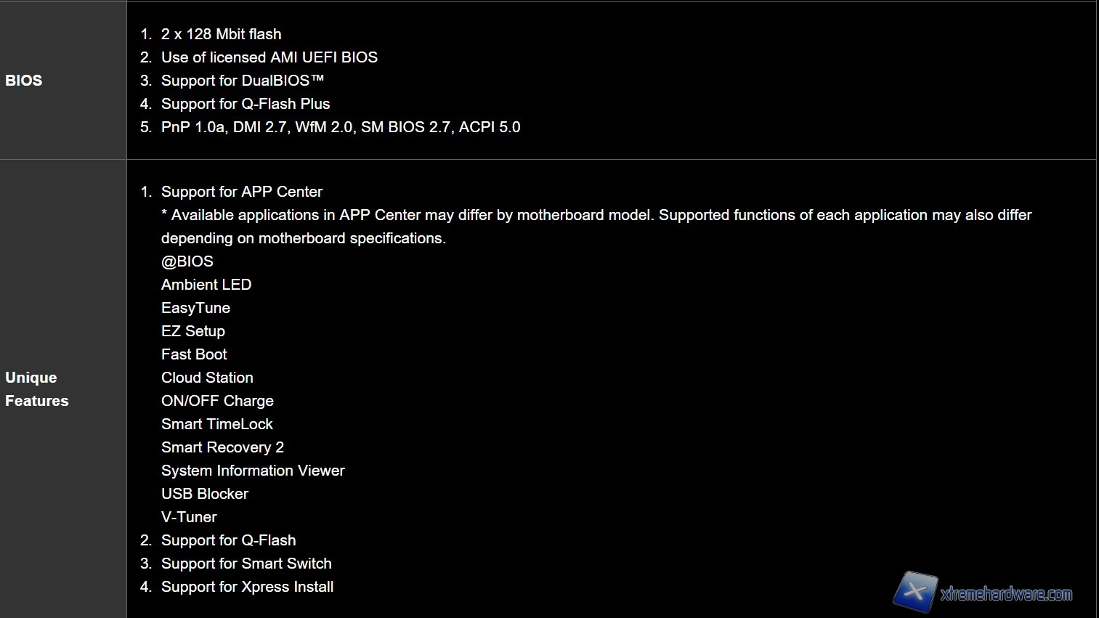Click the EasyTune entry
This screenshot has height=618, width=1099.
pyautogui.click(x=195, y=308)
